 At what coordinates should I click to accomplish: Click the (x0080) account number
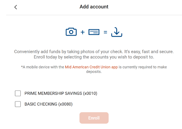(x=65, y=104)
